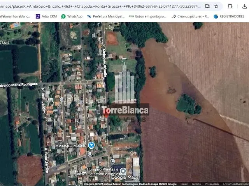Click the Maria Rodrigues street label
Viewport: 249px width, 186px height.
coord(19,84)
